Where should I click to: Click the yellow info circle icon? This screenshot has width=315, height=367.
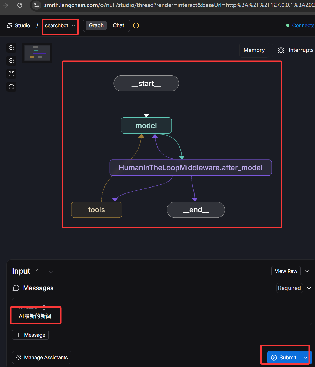pyautogui.click(x=136, y=25)
